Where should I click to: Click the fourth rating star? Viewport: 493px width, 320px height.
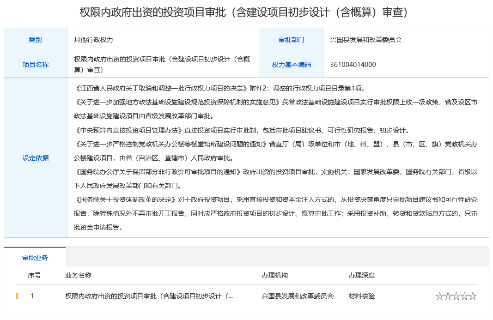464,296
